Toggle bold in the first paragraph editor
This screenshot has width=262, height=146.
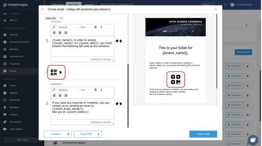click(x=95, y=27)
